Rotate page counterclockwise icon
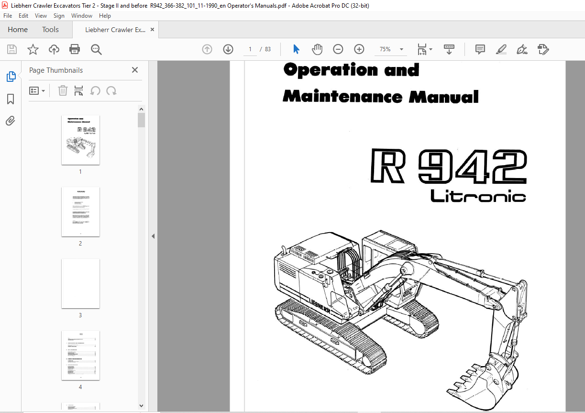 [x=95, y=90]
